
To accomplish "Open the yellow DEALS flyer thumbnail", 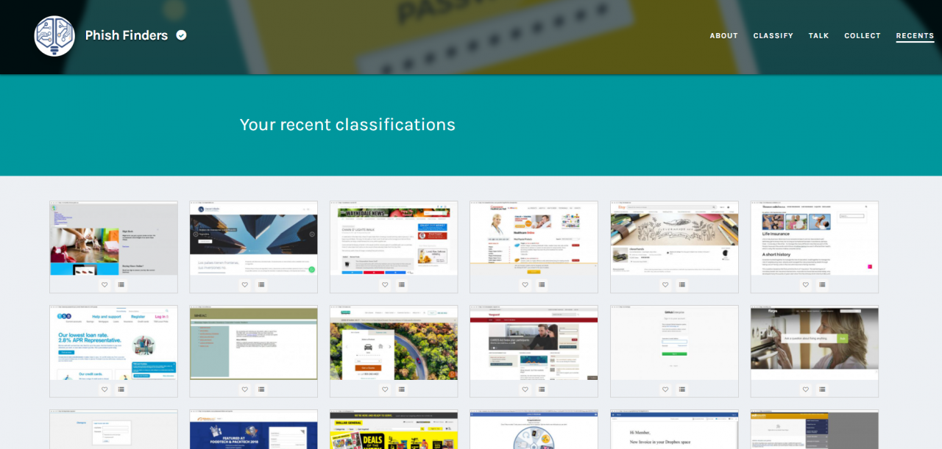I will tap(394, 430).
